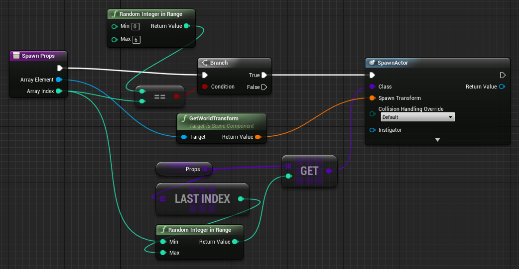This screenshot has height=269, width=519.
Task: Click the red Condition pin on Branch
Action: click(204, 87)
